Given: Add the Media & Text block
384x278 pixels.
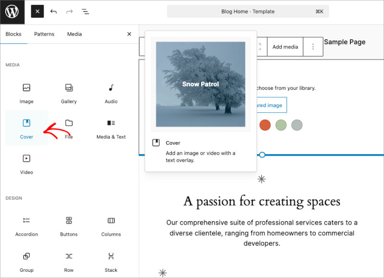Looking at the screenshot, I should 110,128.
